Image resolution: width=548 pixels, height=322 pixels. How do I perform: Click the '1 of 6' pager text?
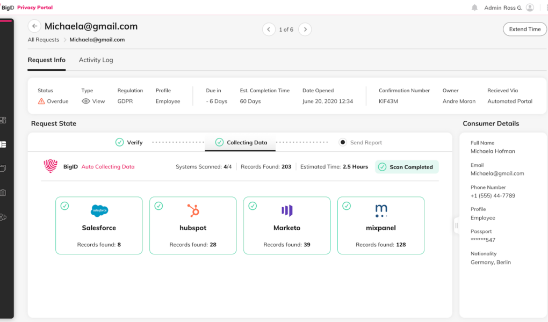coord(286,30)
